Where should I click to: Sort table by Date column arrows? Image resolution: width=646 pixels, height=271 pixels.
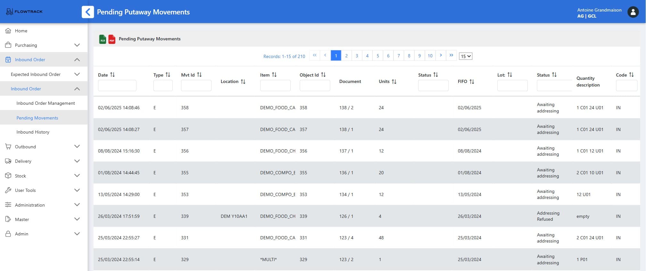click(x=112, y=75)
